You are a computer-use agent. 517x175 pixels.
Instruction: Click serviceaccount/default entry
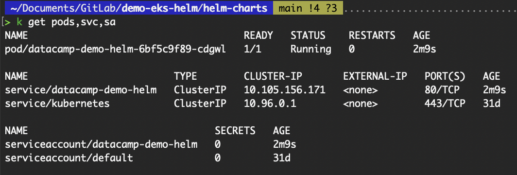[x=69, y=158]
